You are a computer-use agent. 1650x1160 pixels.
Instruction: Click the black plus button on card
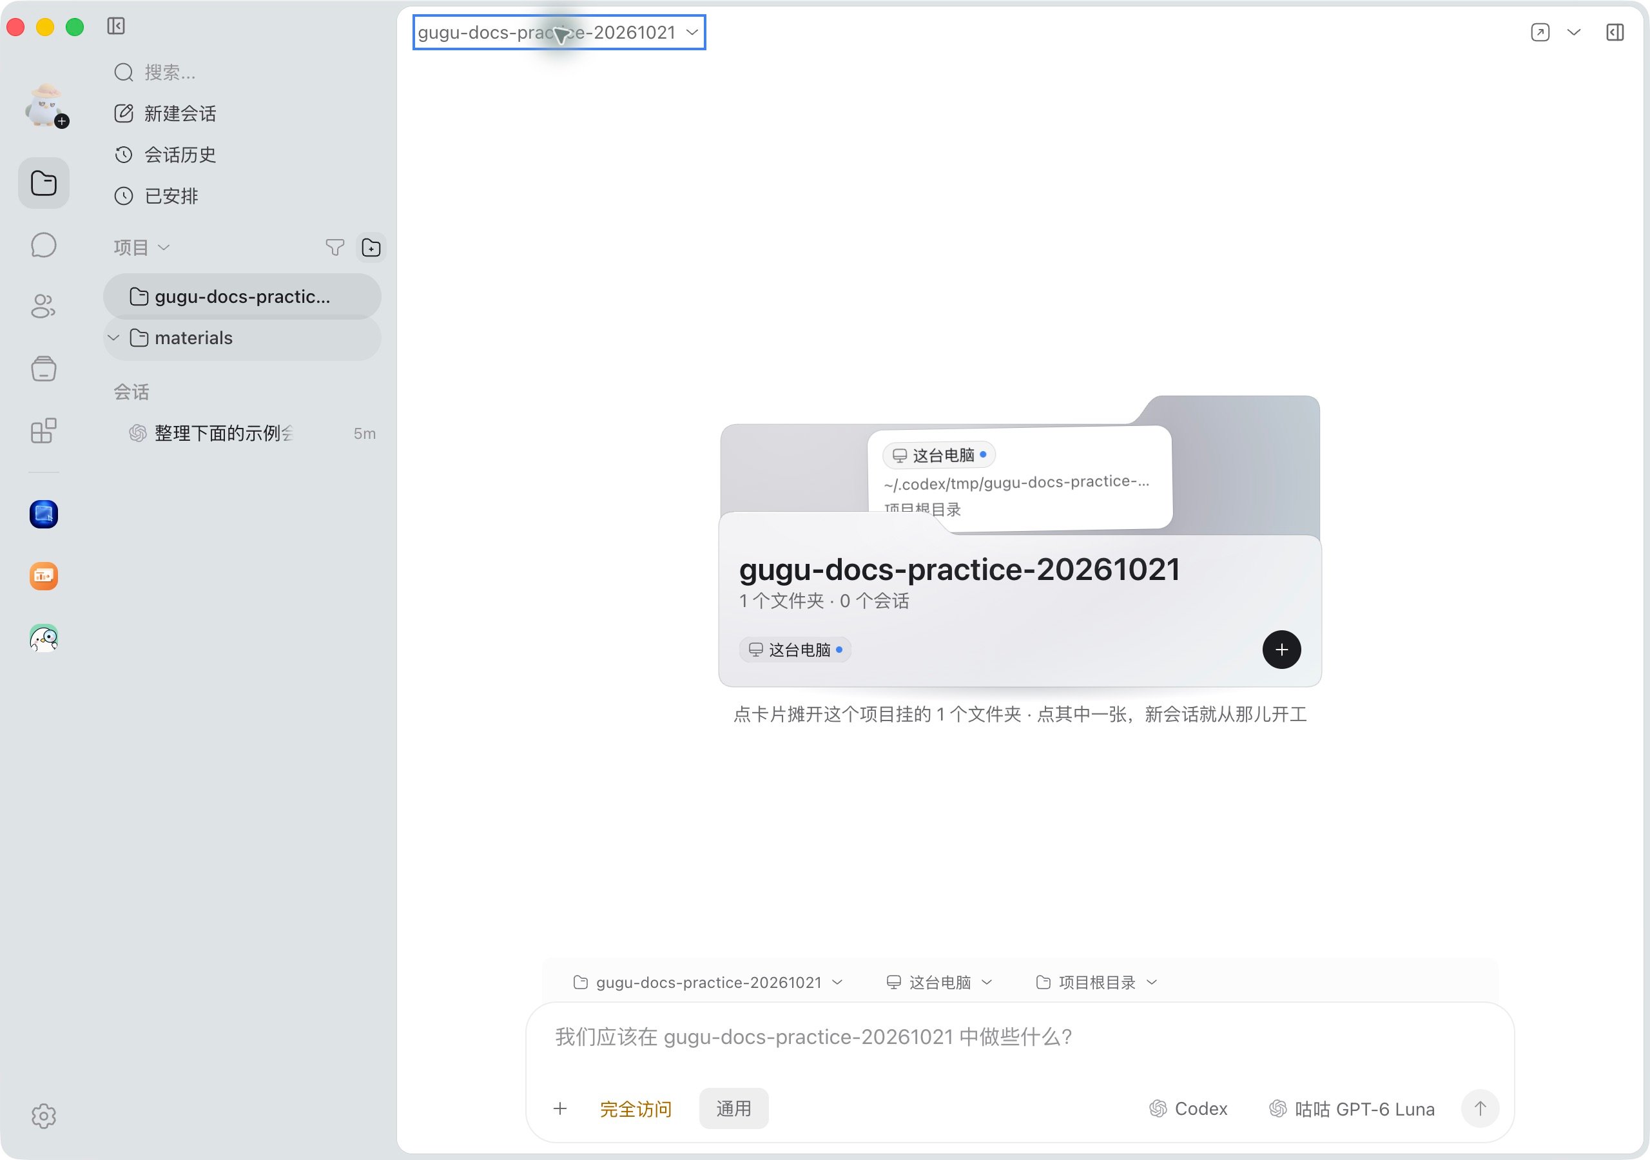[1281, 650]
